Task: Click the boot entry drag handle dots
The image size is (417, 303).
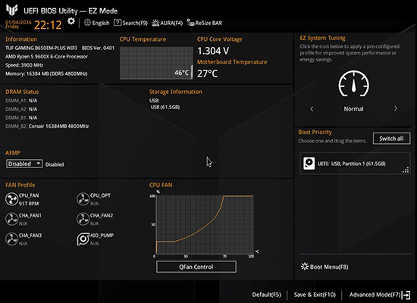Action: pos(406,170)
